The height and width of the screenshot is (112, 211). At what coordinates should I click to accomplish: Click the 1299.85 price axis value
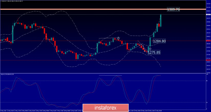(x=208, y=22)
